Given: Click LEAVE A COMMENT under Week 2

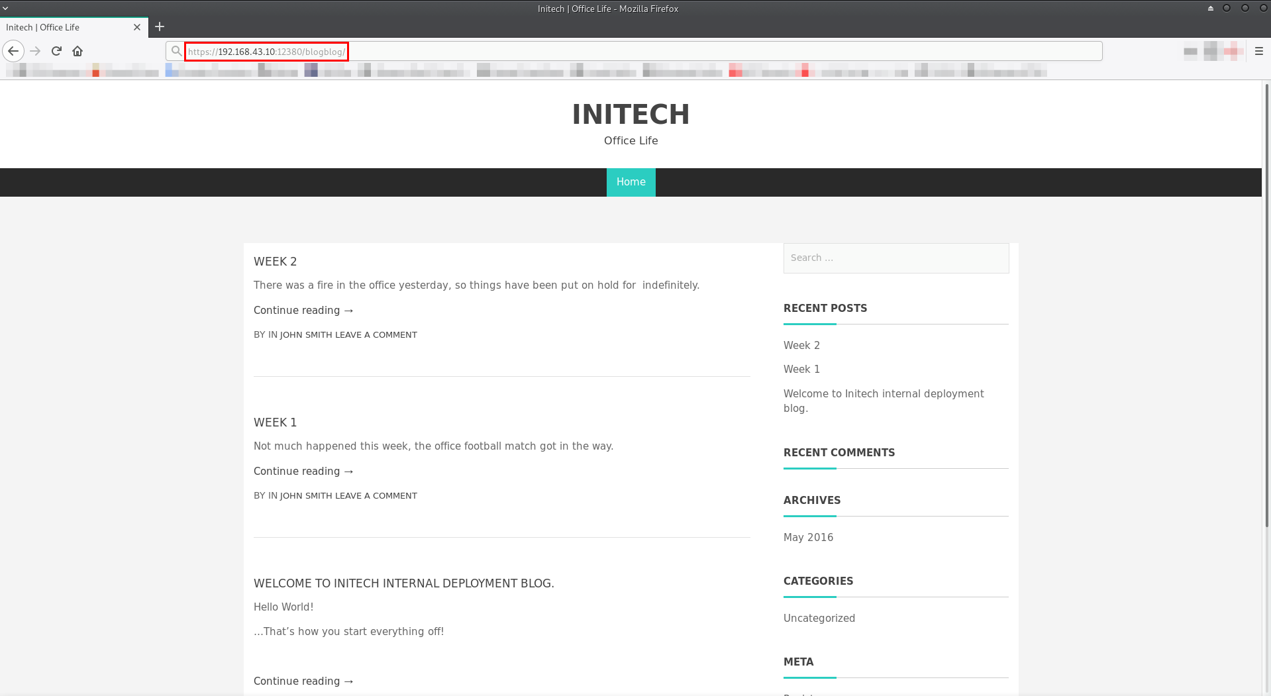Looking at the screenshot, I should click(x=376, y=335).
